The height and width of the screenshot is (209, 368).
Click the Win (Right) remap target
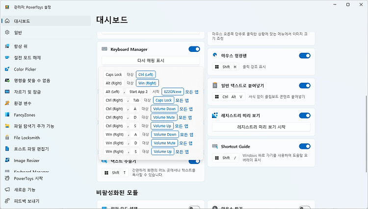point(147,83)
